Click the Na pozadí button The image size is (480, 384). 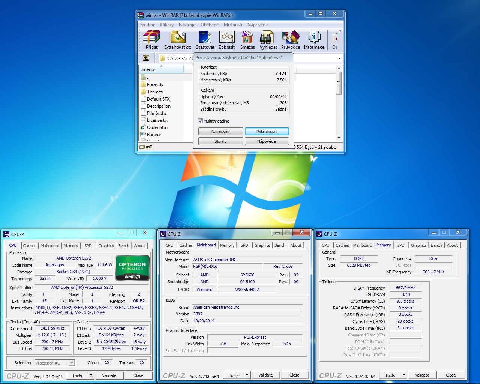pyautogui.click(x=220, y=132)
